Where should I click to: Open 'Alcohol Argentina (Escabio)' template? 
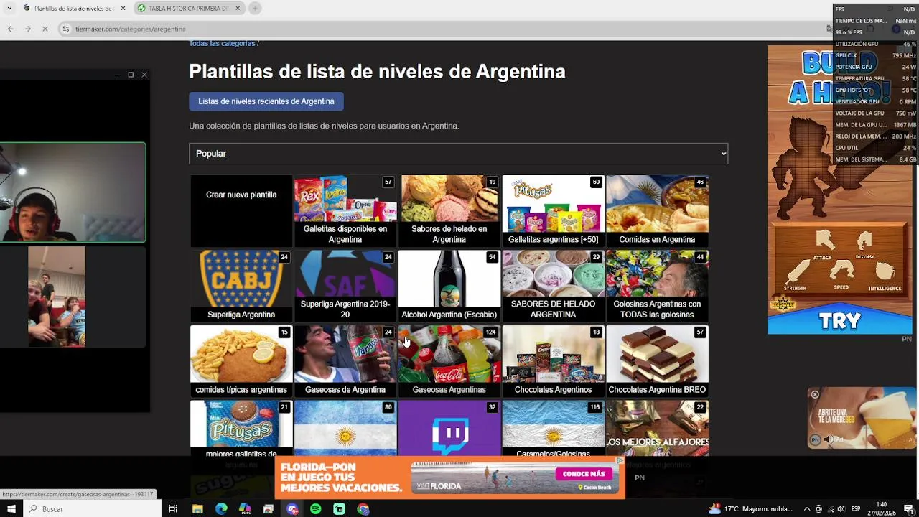(x=449, y=286)
